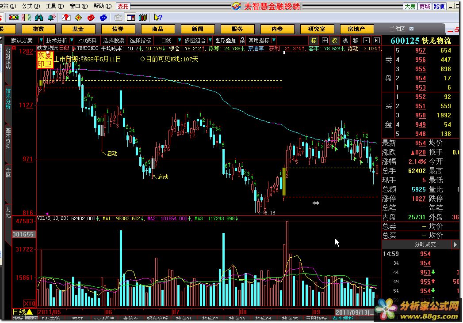Select the 技术分析 vertical side tab
This screenshot has height=323, width=463.
(x=8, y=99)
